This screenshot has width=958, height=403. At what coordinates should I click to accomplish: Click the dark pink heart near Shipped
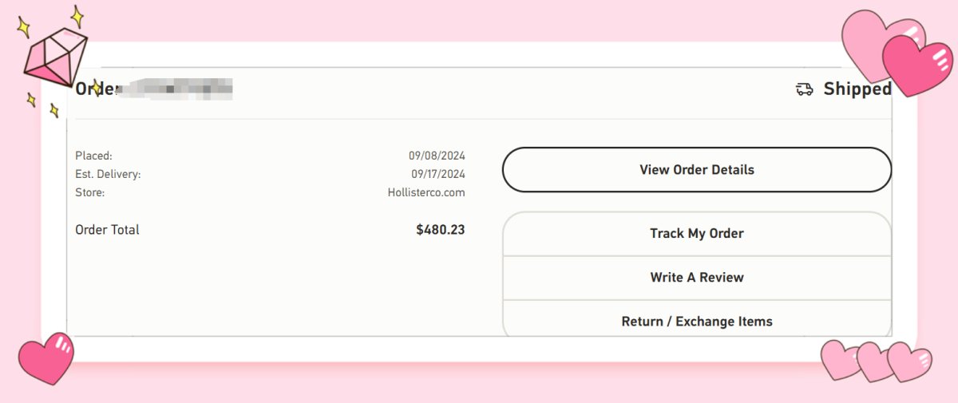coord(916,65)
